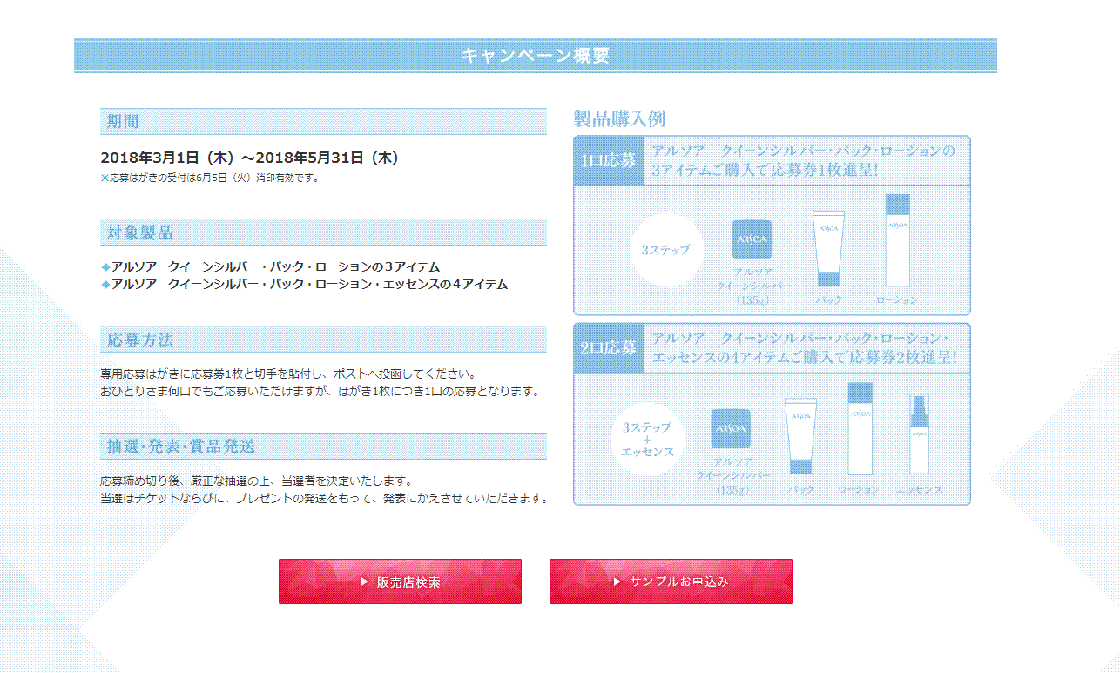1120x673 pixels.
Task: Click the 3ステップ circle icon
Action: (x=665, y=250)
